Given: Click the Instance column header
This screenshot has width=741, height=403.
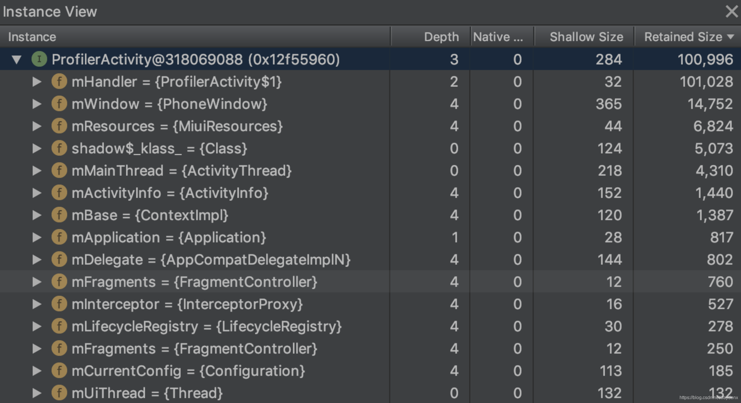Looking at the screenshot, I should pyautogui.click(x=32, y=37).
